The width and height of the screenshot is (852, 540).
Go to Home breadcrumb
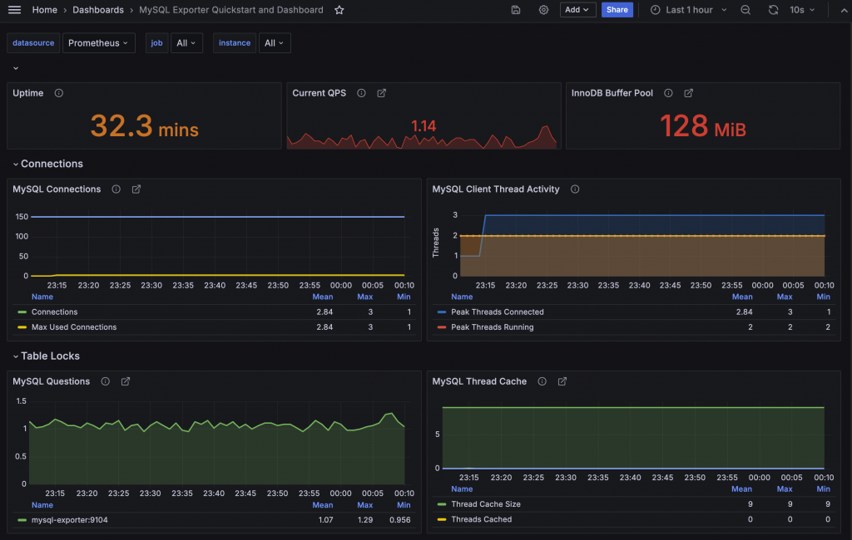click(45, 10)
